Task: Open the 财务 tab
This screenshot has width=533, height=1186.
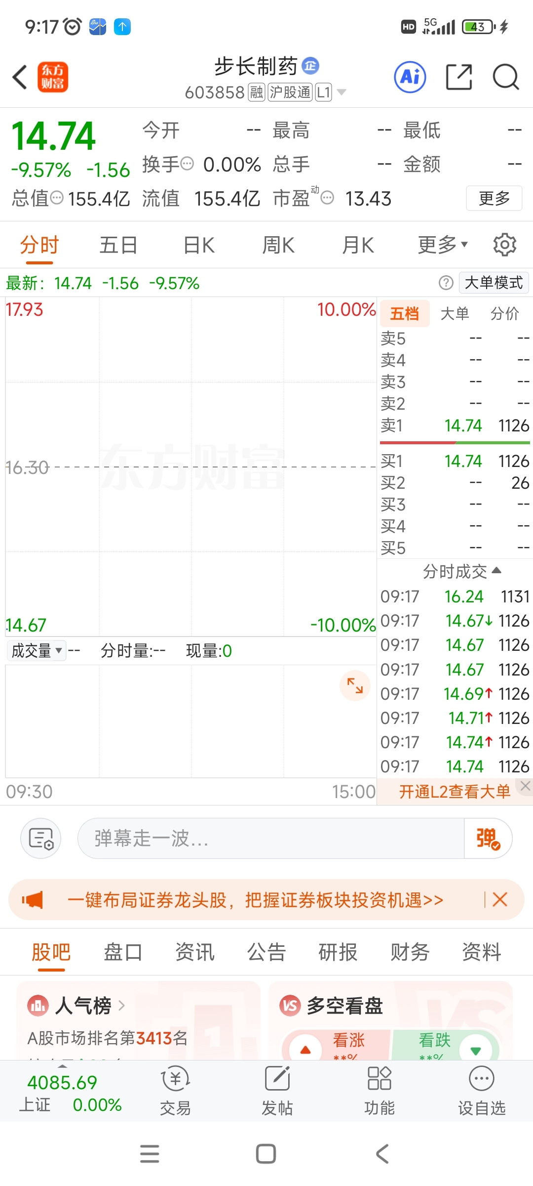Action: pos(410,952)
